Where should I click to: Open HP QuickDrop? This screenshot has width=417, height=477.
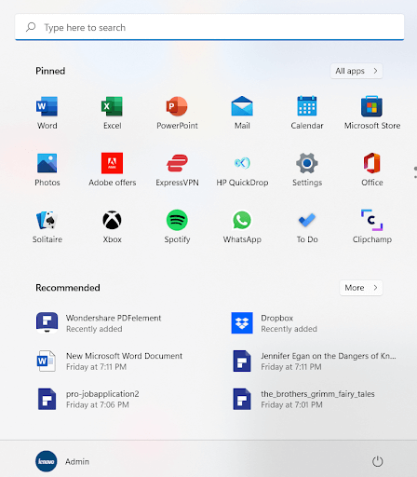click(x=242, y=170)
